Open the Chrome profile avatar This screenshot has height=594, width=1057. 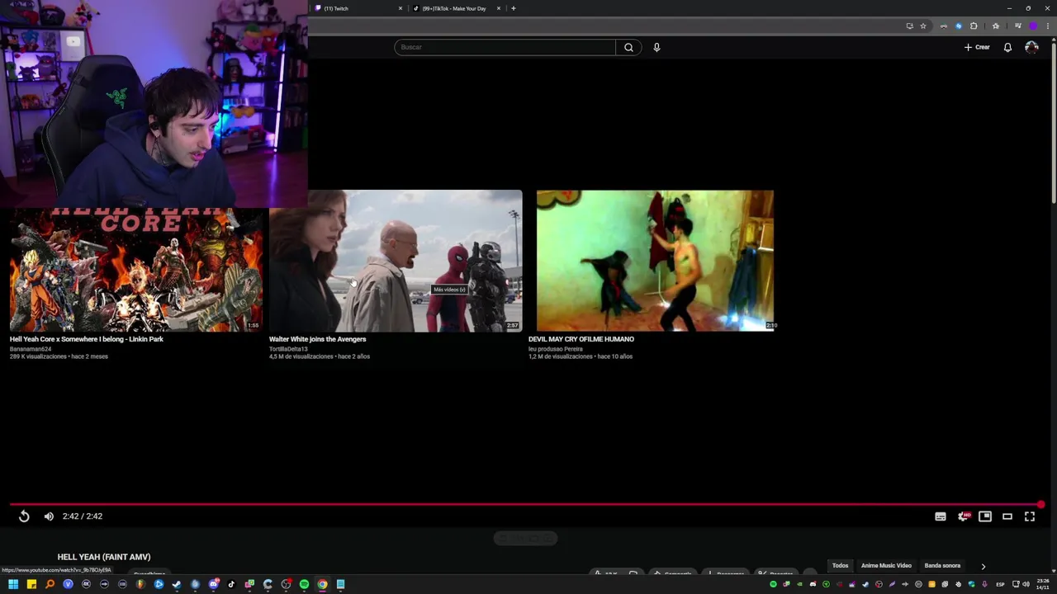pyautogui.click(x=1033, y=26)
